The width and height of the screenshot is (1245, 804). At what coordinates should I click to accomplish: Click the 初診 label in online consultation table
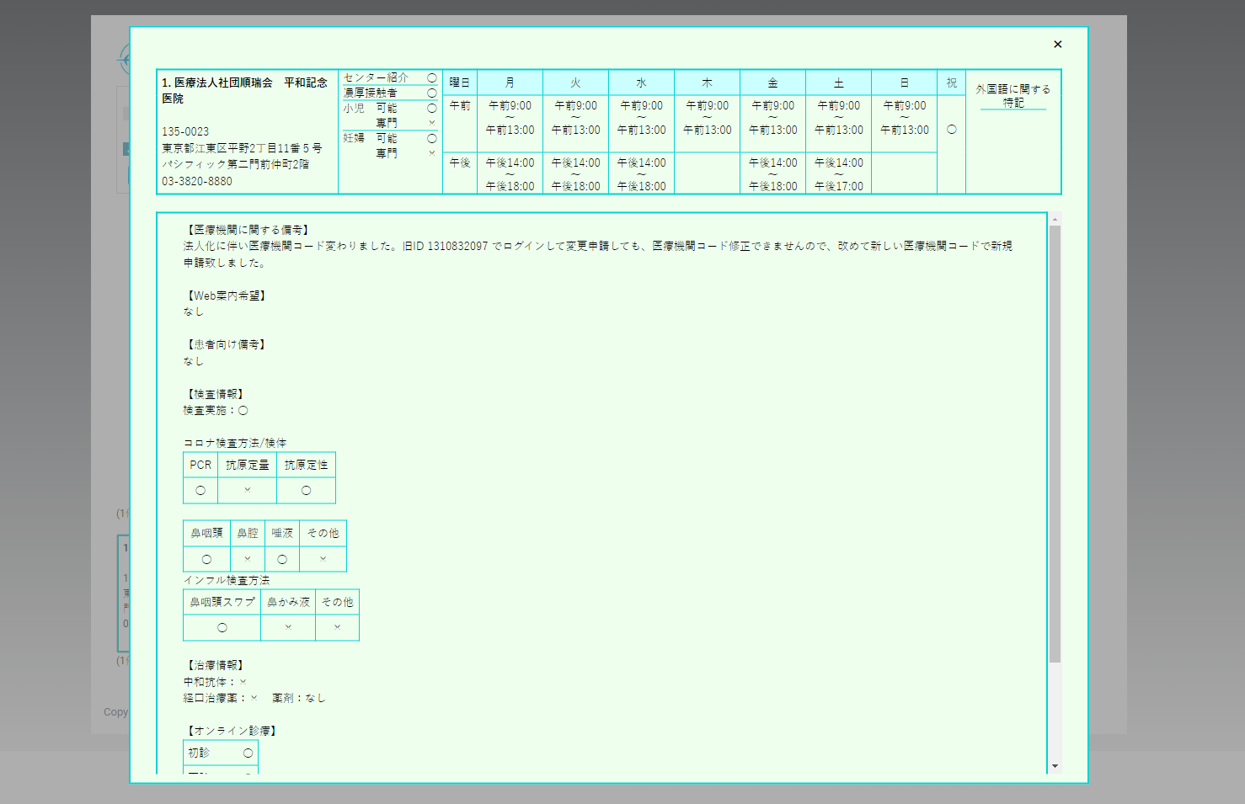tap(199, 753)
